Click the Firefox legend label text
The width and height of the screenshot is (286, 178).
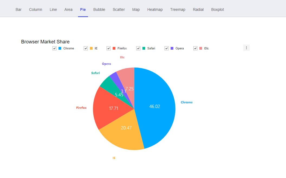pos(122,48)
